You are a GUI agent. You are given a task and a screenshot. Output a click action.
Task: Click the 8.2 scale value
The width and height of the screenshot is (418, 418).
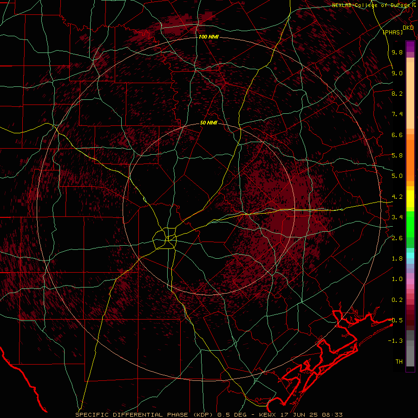click(x=397, y=93)
